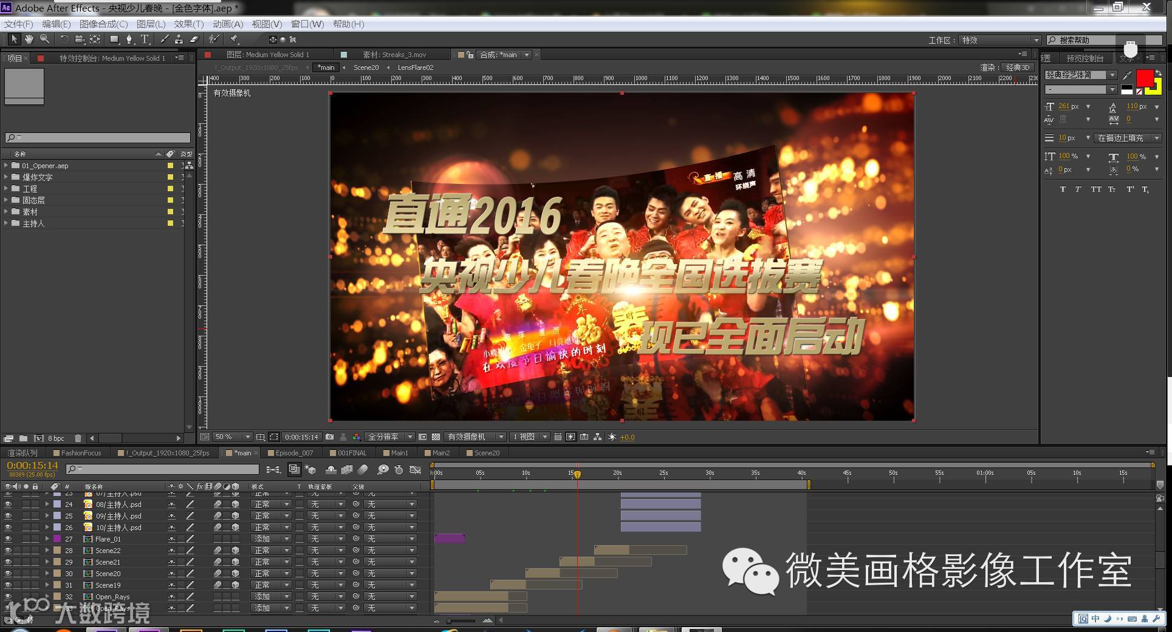1172x632 pixels.
Task: Open the 效果(T) menu
Action: point(189,24)
